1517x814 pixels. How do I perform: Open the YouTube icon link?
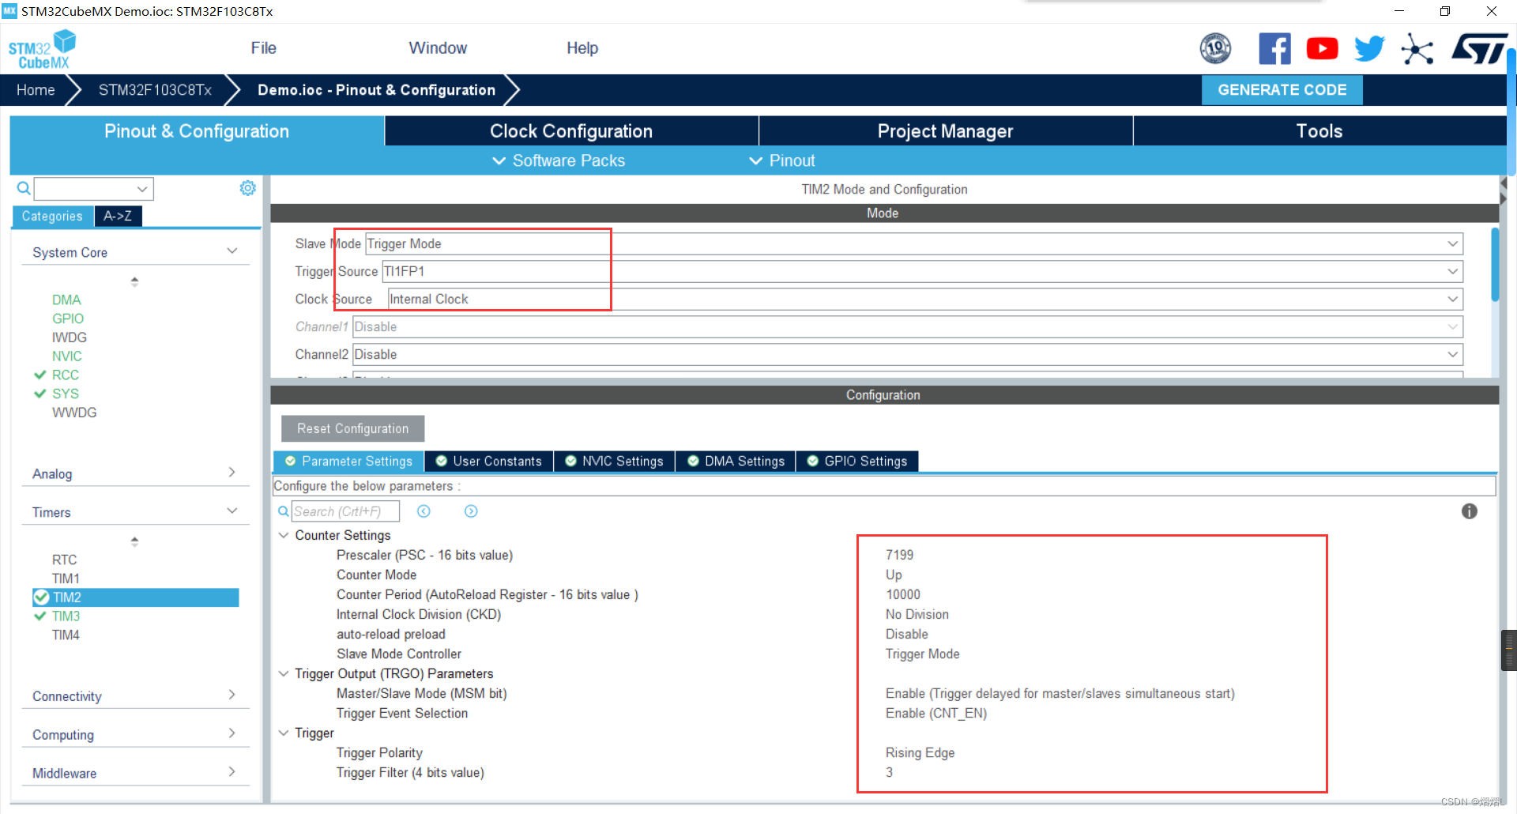click(1322, 49)
